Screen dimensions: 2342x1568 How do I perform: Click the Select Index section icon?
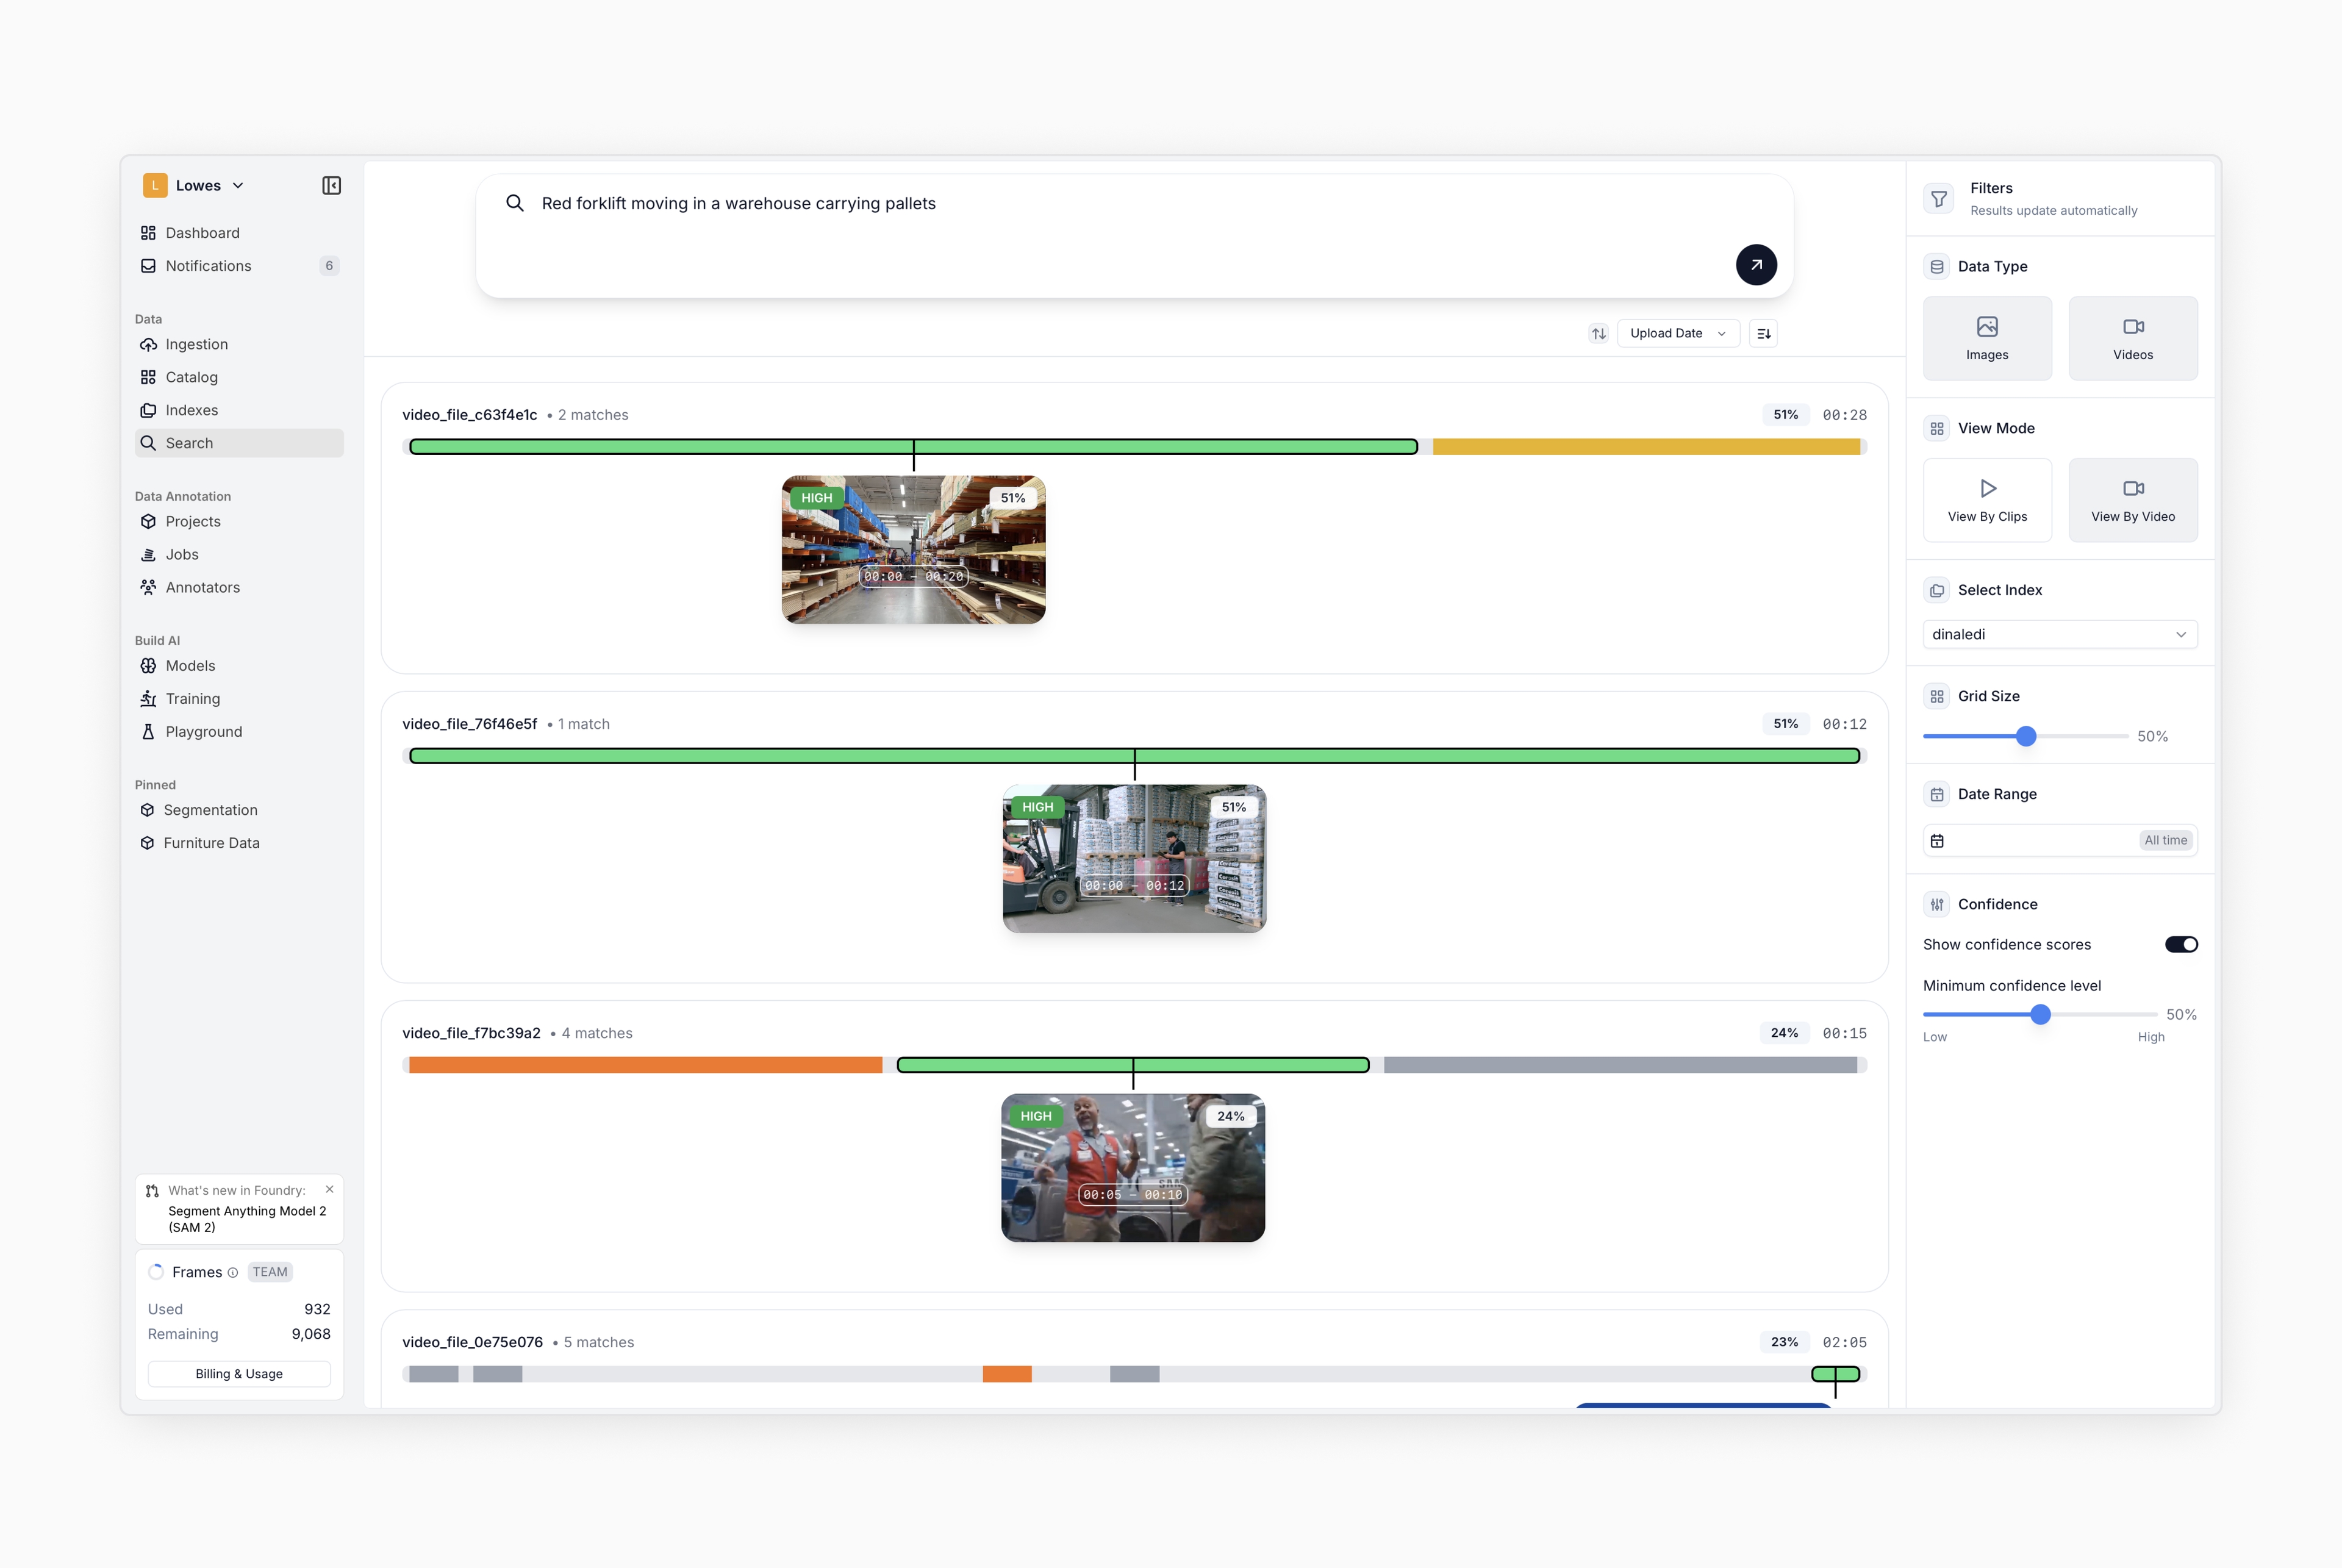click(1937, 591)
